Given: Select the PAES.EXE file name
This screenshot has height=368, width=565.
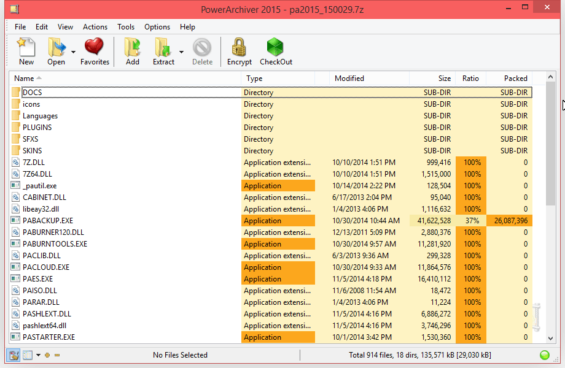Looking at the screenshot, I should tap(38, 279).
